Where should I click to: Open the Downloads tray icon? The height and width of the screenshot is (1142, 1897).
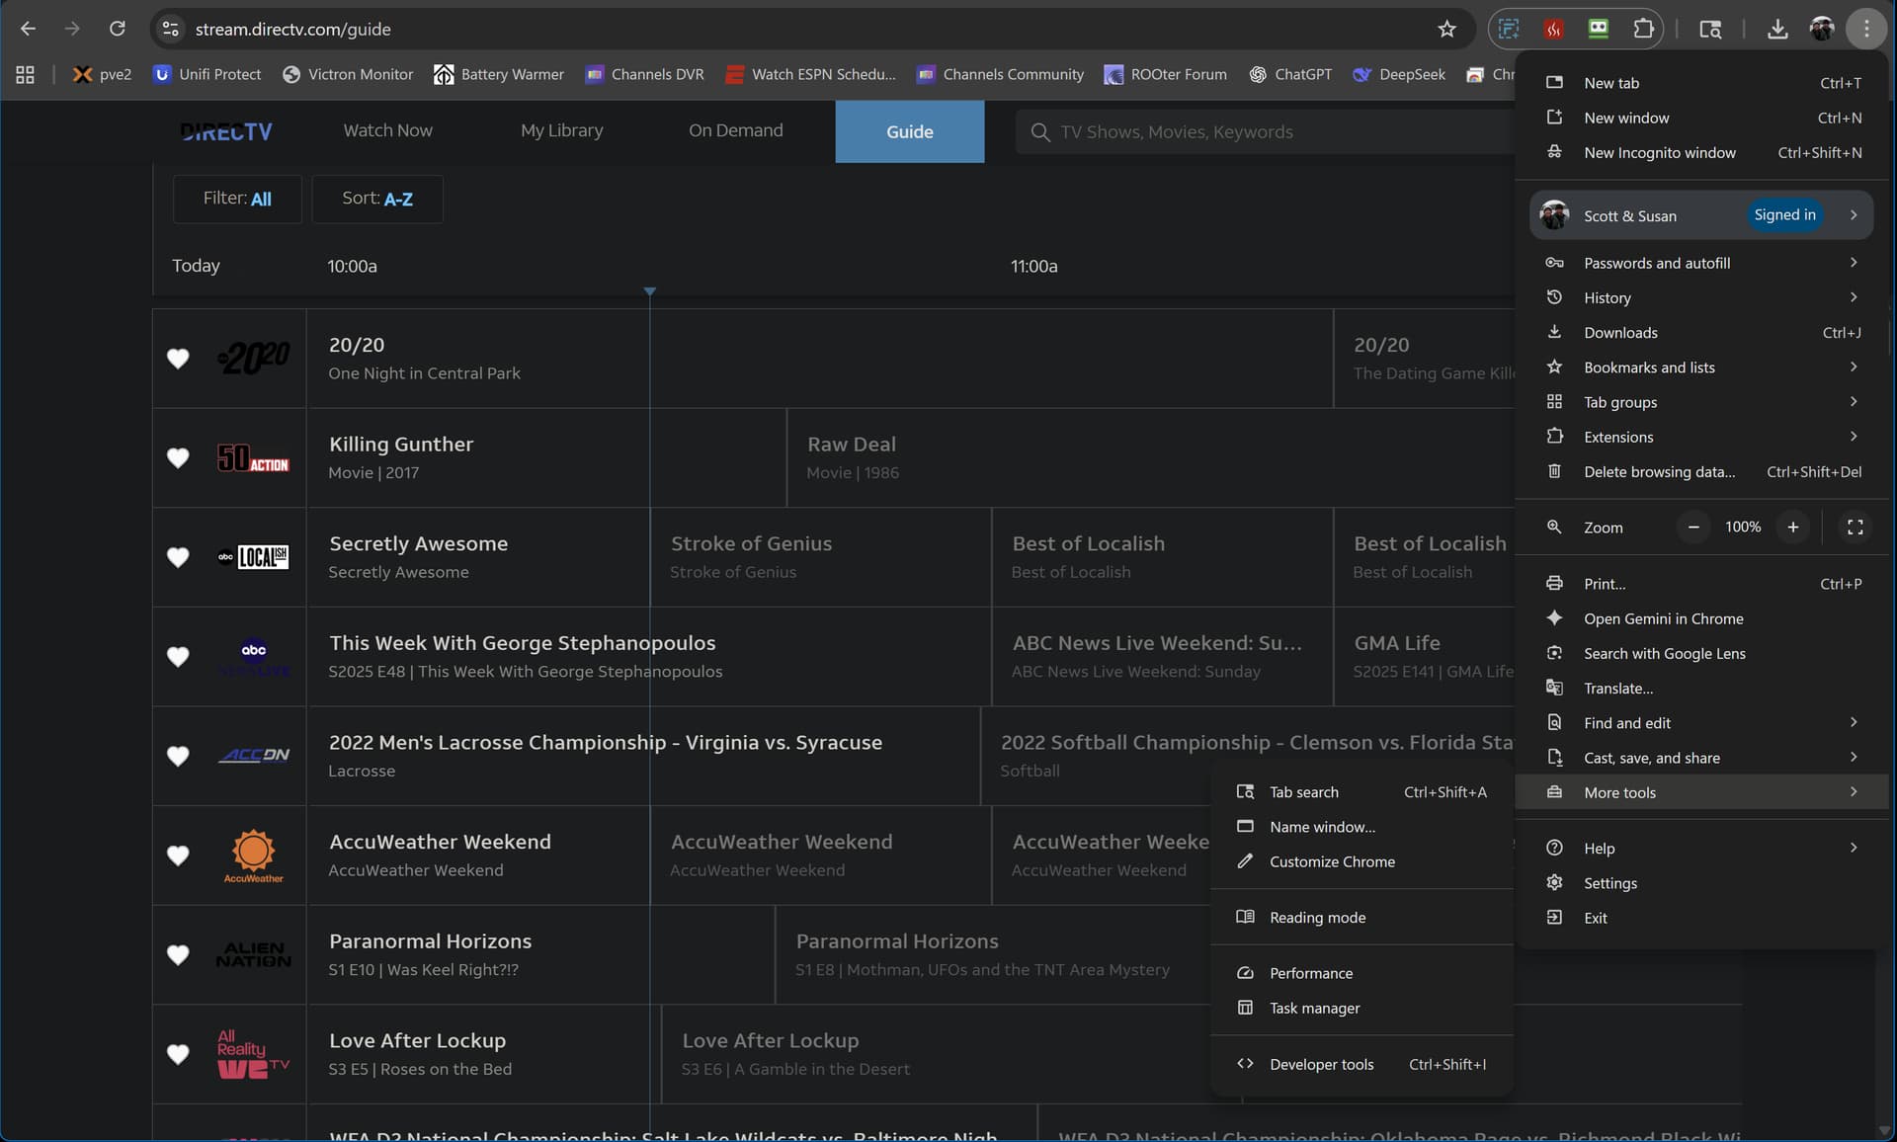tap(1776, 29)
